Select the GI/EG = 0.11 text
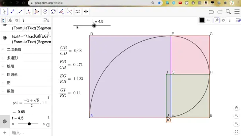 (70, 93)
